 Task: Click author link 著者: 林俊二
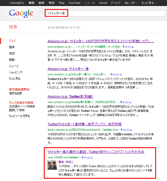click(x=66, y=162)
